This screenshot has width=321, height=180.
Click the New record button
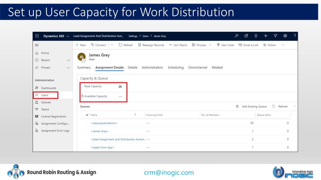pyautogui.click(x=81, y=45)
